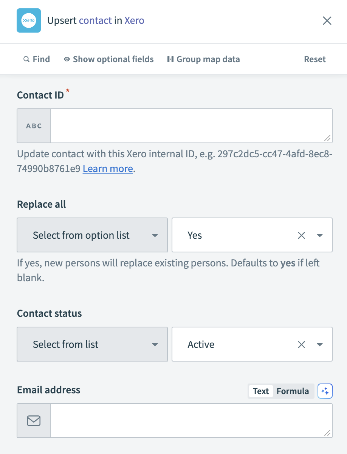This screenshot has height=454, width=347.
Task: Click the close X at top right
Action: pyautogui.click(x=327, y=20)
